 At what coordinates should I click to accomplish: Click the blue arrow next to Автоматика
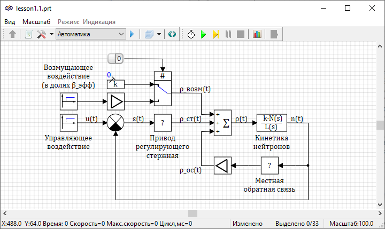point(132,34)
